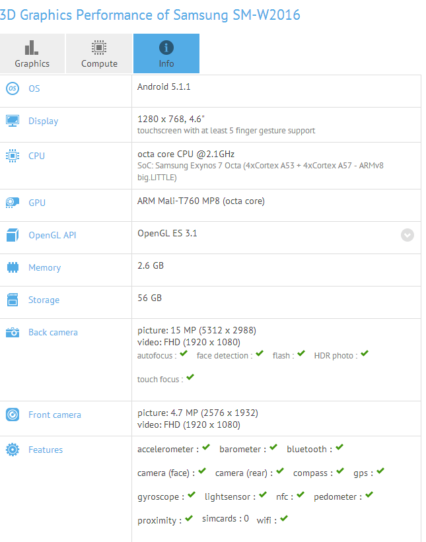Image resolution: width=426 pixels, height=542 pixels.
Task: Click the Back camera icon
Action: coord(13,332)
